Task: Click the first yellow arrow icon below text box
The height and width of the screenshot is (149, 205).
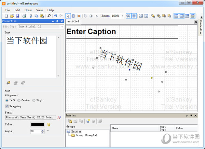Action: point(9,83)
